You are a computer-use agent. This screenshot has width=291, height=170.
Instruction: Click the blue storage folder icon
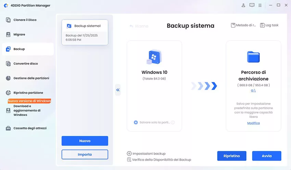(253, 57)
